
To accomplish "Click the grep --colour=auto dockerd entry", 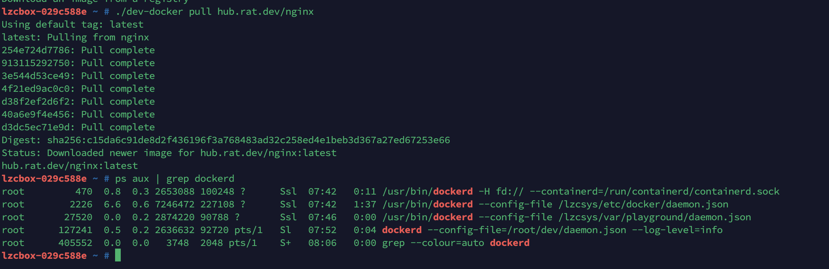I will coord(456,243).
